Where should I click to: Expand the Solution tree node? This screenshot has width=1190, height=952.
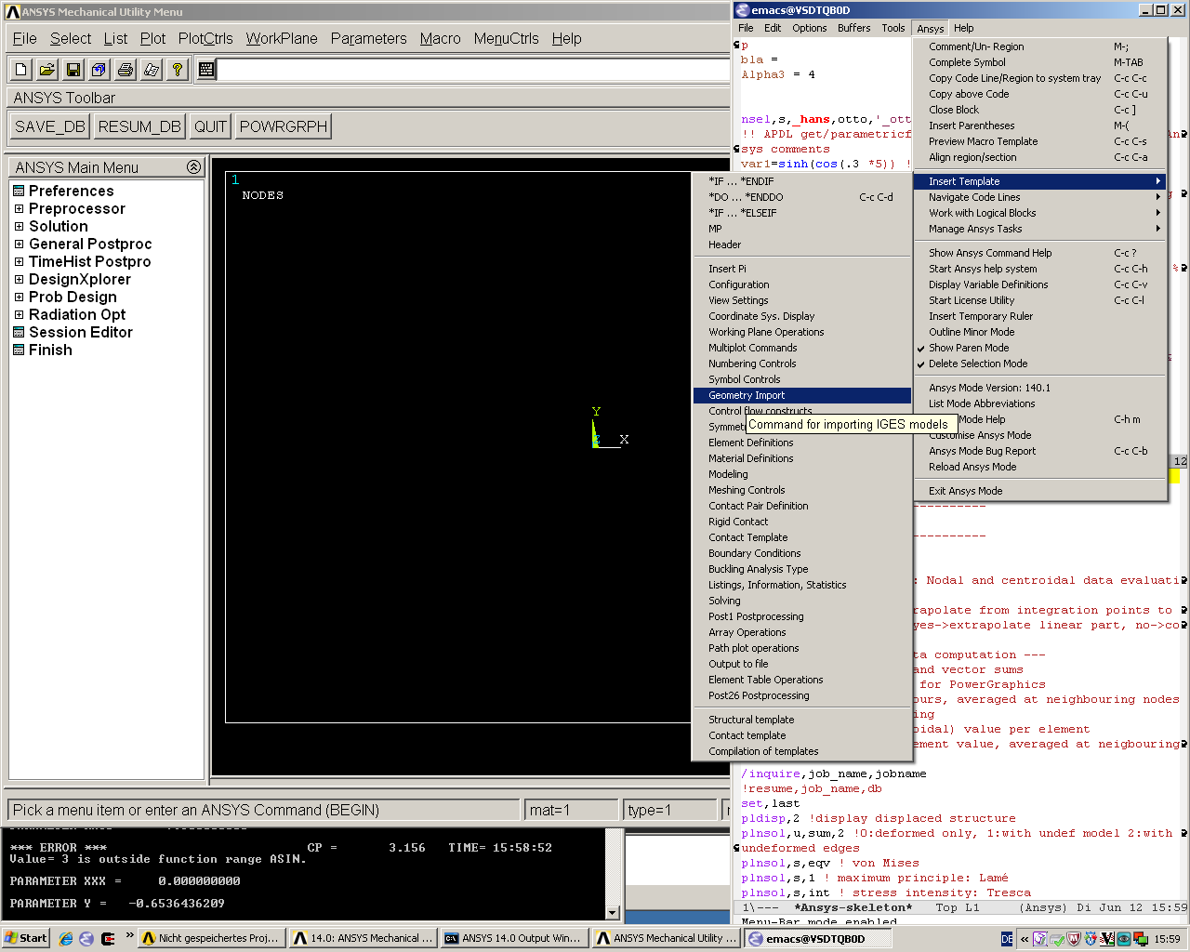click(19, 226)
